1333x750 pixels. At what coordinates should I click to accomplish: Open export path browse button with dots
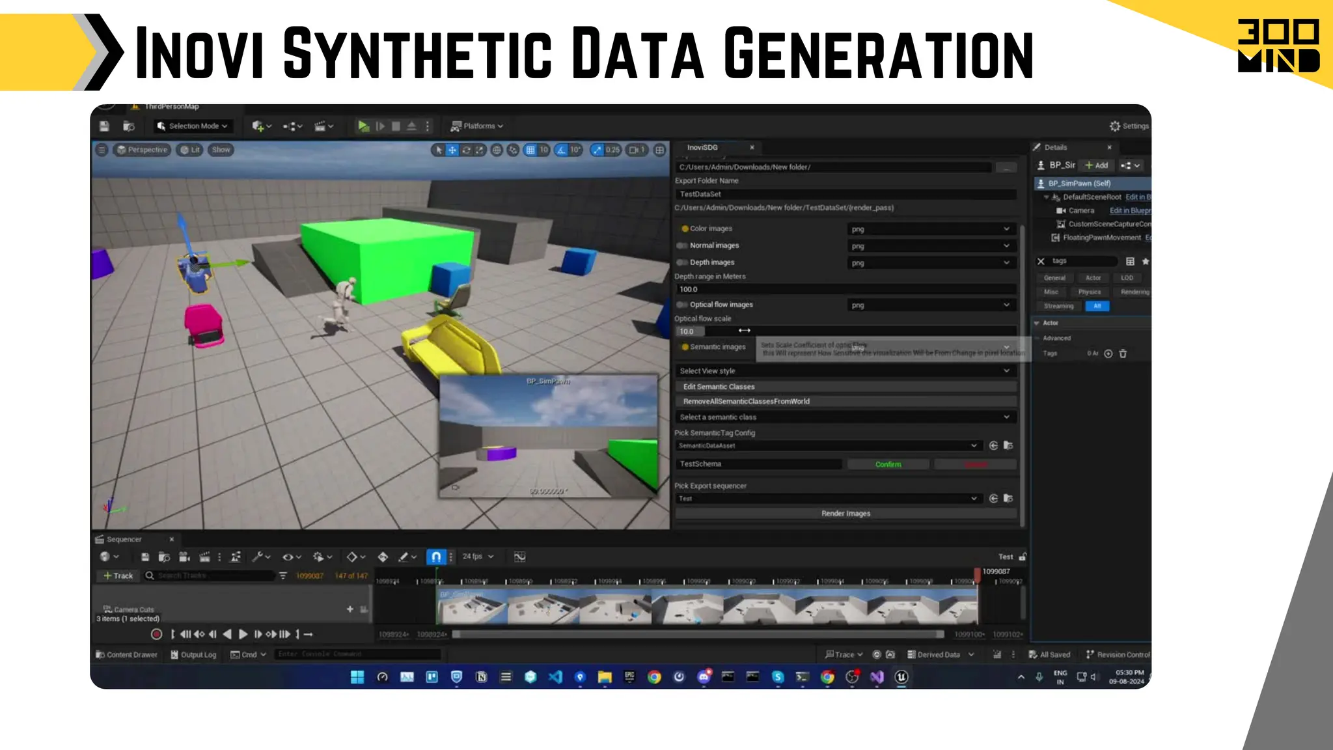coord(1006,167)
